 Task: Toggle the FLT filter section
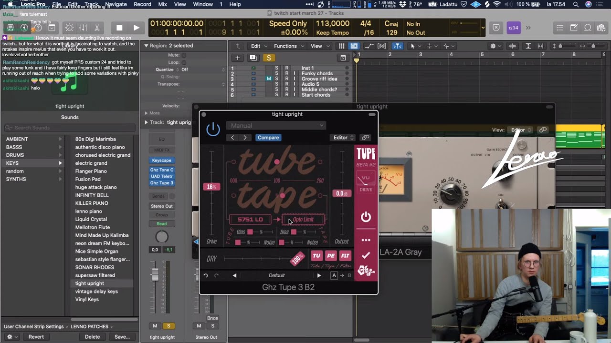click(345, 256)
